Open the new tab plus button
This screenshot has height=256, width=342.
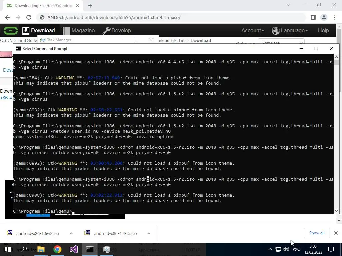(90, 6)
